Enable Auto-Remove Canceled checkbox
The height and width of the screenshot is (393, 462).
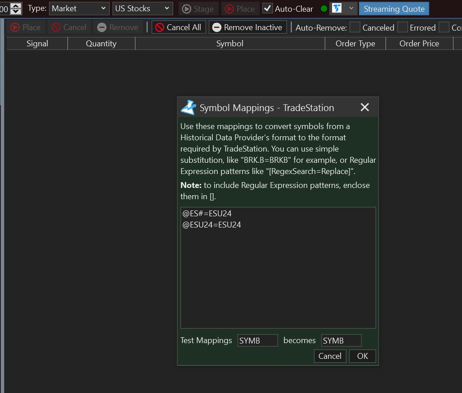pyautogui.click(x=355, y=27)
